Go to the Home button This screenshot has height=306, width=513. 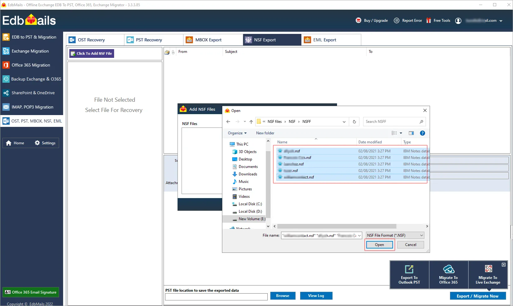(x=15, y=143)
